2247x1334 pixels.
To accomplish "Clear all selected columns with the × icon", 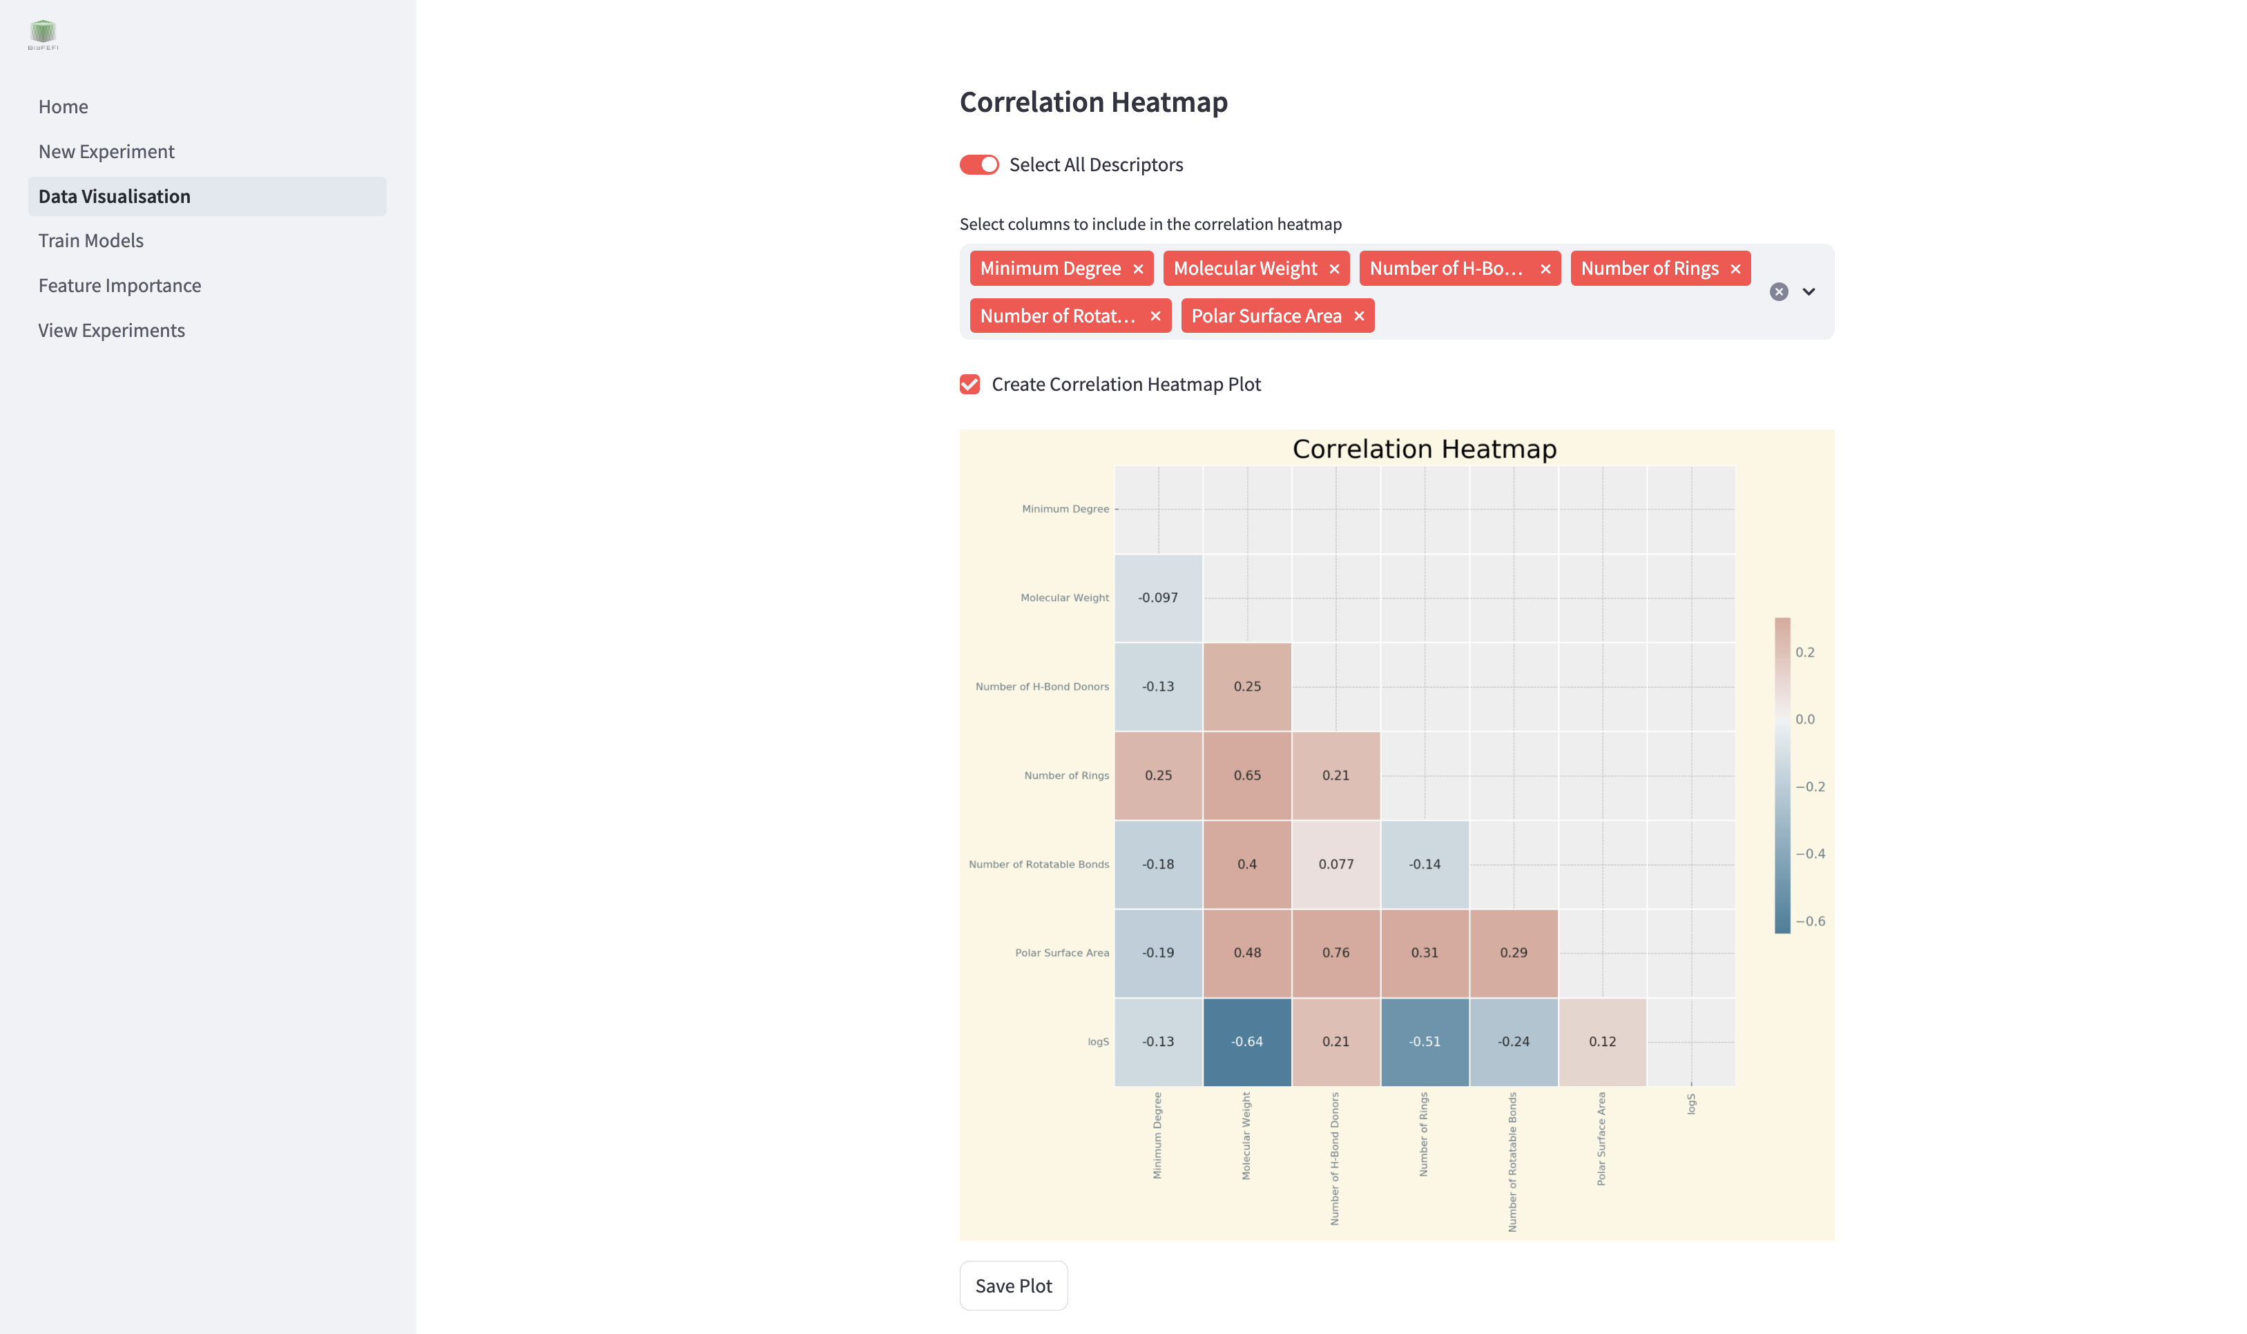I will point(1778,291).
